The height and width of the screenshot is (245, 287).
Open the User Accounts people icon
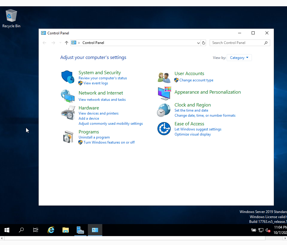164,77
